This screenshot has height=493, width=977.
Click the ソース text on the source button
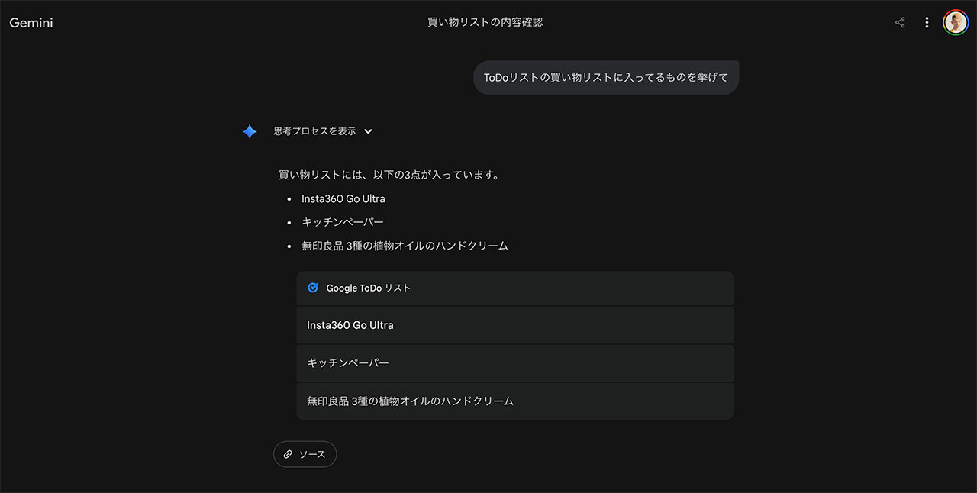(x=312, y=454)
